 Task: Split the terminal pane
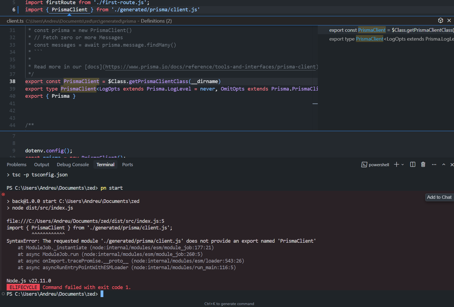413,165
